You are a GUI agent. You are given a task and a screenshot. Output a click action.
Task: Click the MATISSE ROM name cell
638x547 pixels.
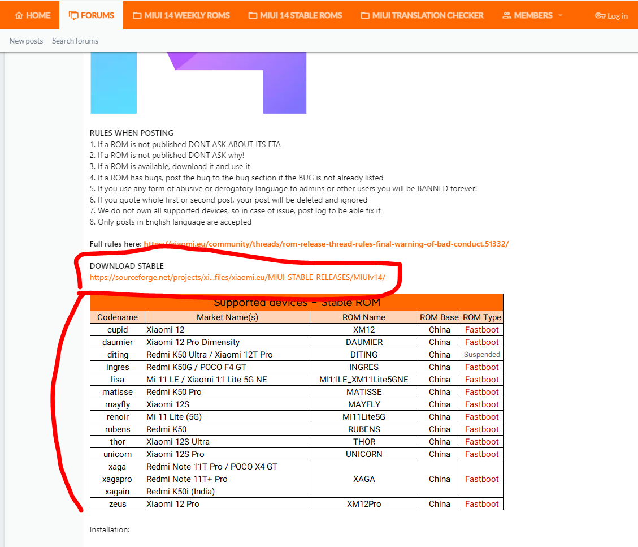tap(364, 392)
